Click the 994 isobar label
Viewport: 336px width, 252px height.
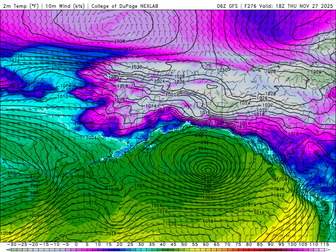202,149
